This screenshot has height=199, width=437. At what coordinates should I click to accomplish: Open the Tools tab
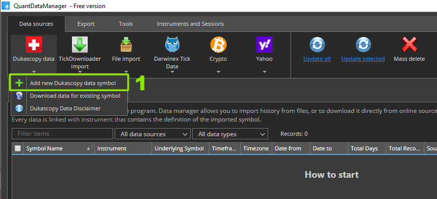126,24
